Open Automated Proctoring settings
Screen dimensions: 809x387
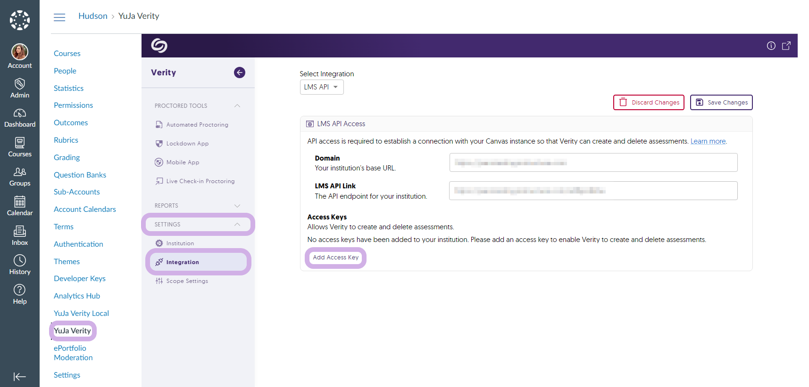pos(192,125)
